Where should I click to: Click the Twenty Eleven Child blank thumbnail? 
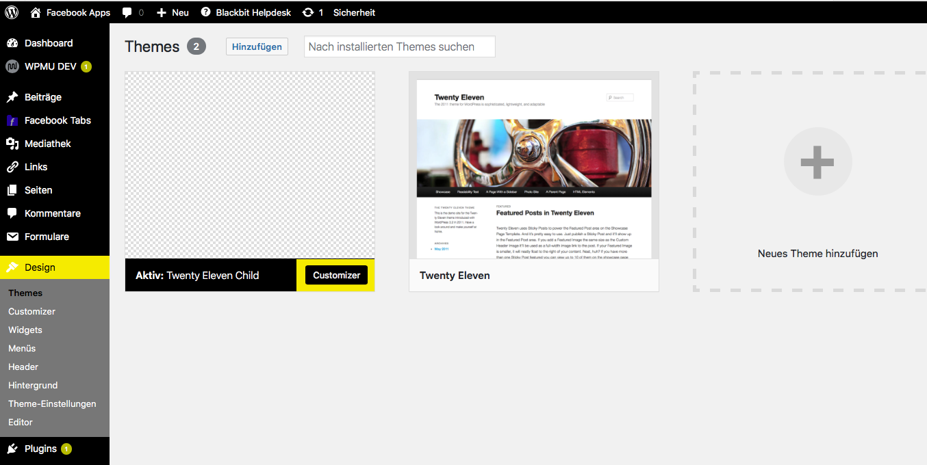[x=250, y=165]
